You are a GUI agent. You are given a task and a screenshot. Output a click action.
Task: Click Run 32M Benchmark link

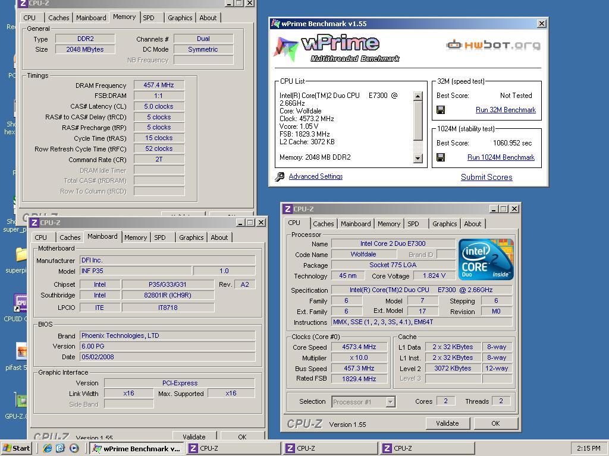[x=506, y=110]
